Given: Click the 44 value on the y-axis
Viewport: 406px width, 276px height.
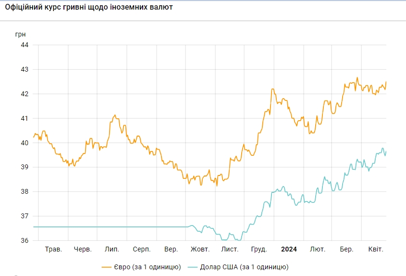Looking at the screenshot, I should (x=24, y=45).
